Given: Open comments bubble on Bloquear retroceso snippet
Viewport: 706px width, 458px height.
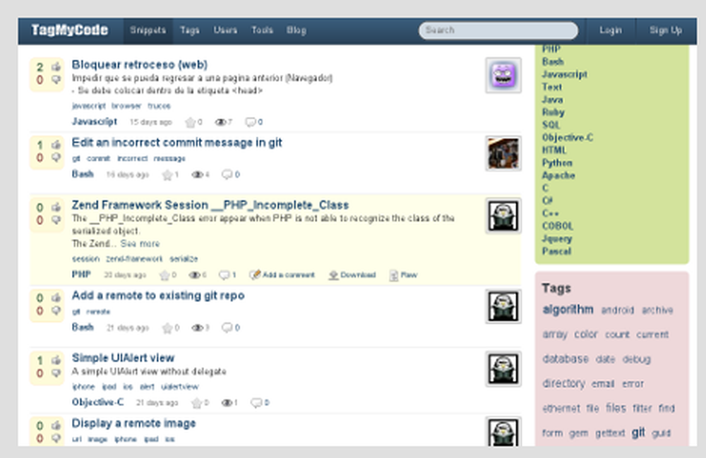Looking at the screenshot, I should tap(251, 122).
